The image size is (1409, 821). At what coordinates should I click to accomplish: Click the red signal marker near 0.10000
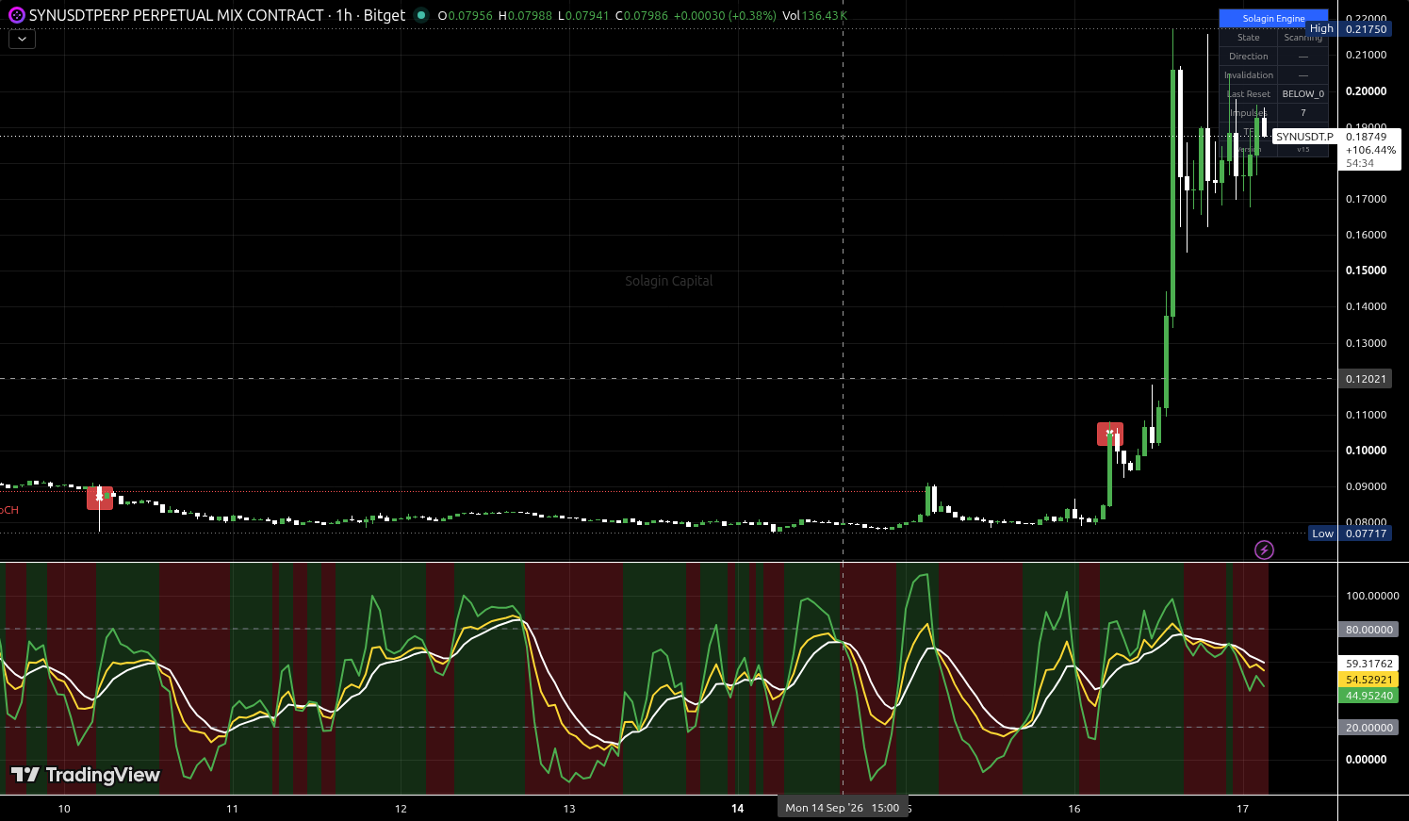point(1110,434)
